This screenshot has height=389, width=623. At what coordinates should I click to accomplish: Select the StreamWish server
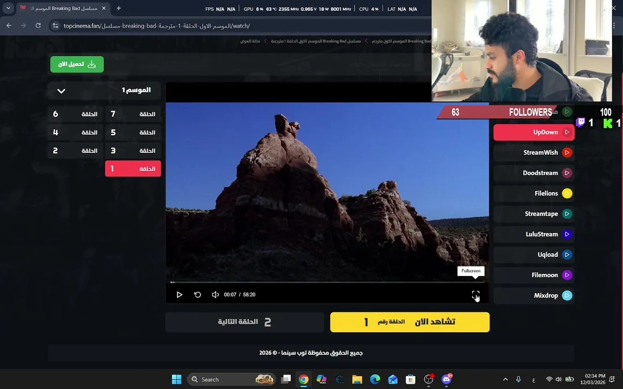(534, 152)
